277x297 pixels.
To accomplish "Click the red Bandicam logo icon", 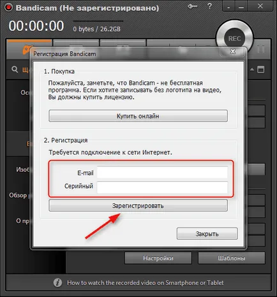I will 8,8.
